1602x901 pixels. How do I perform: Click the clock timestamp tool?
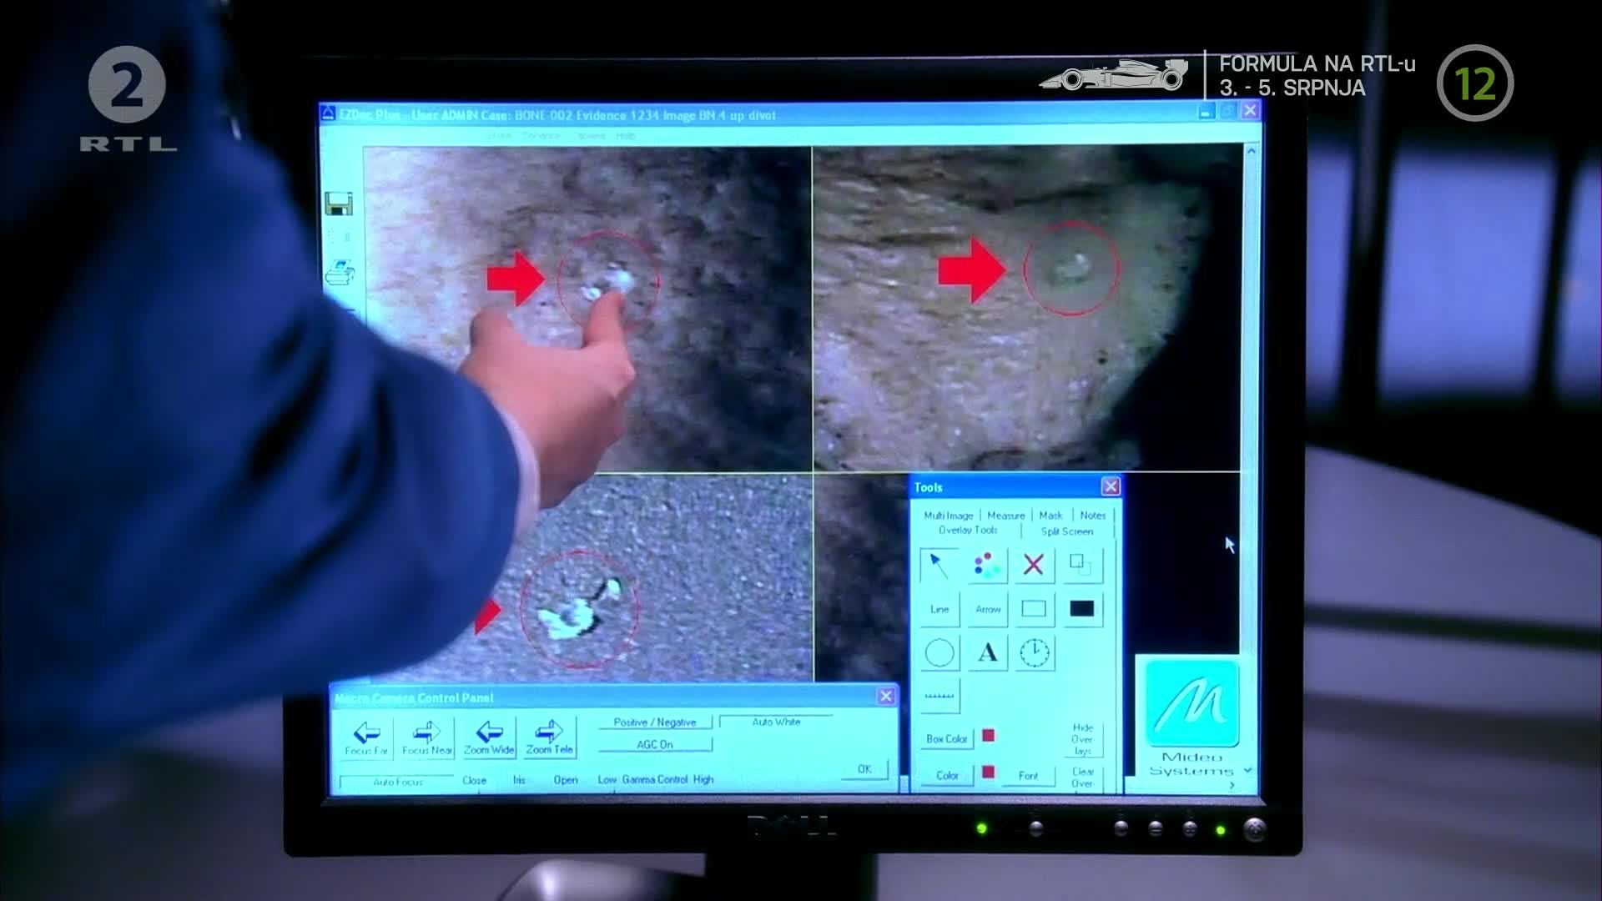click(1035, 652)
